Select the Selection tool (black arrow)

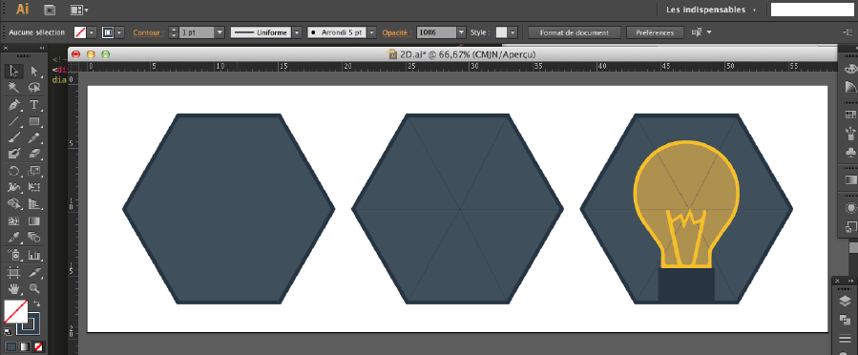[14, 72]
